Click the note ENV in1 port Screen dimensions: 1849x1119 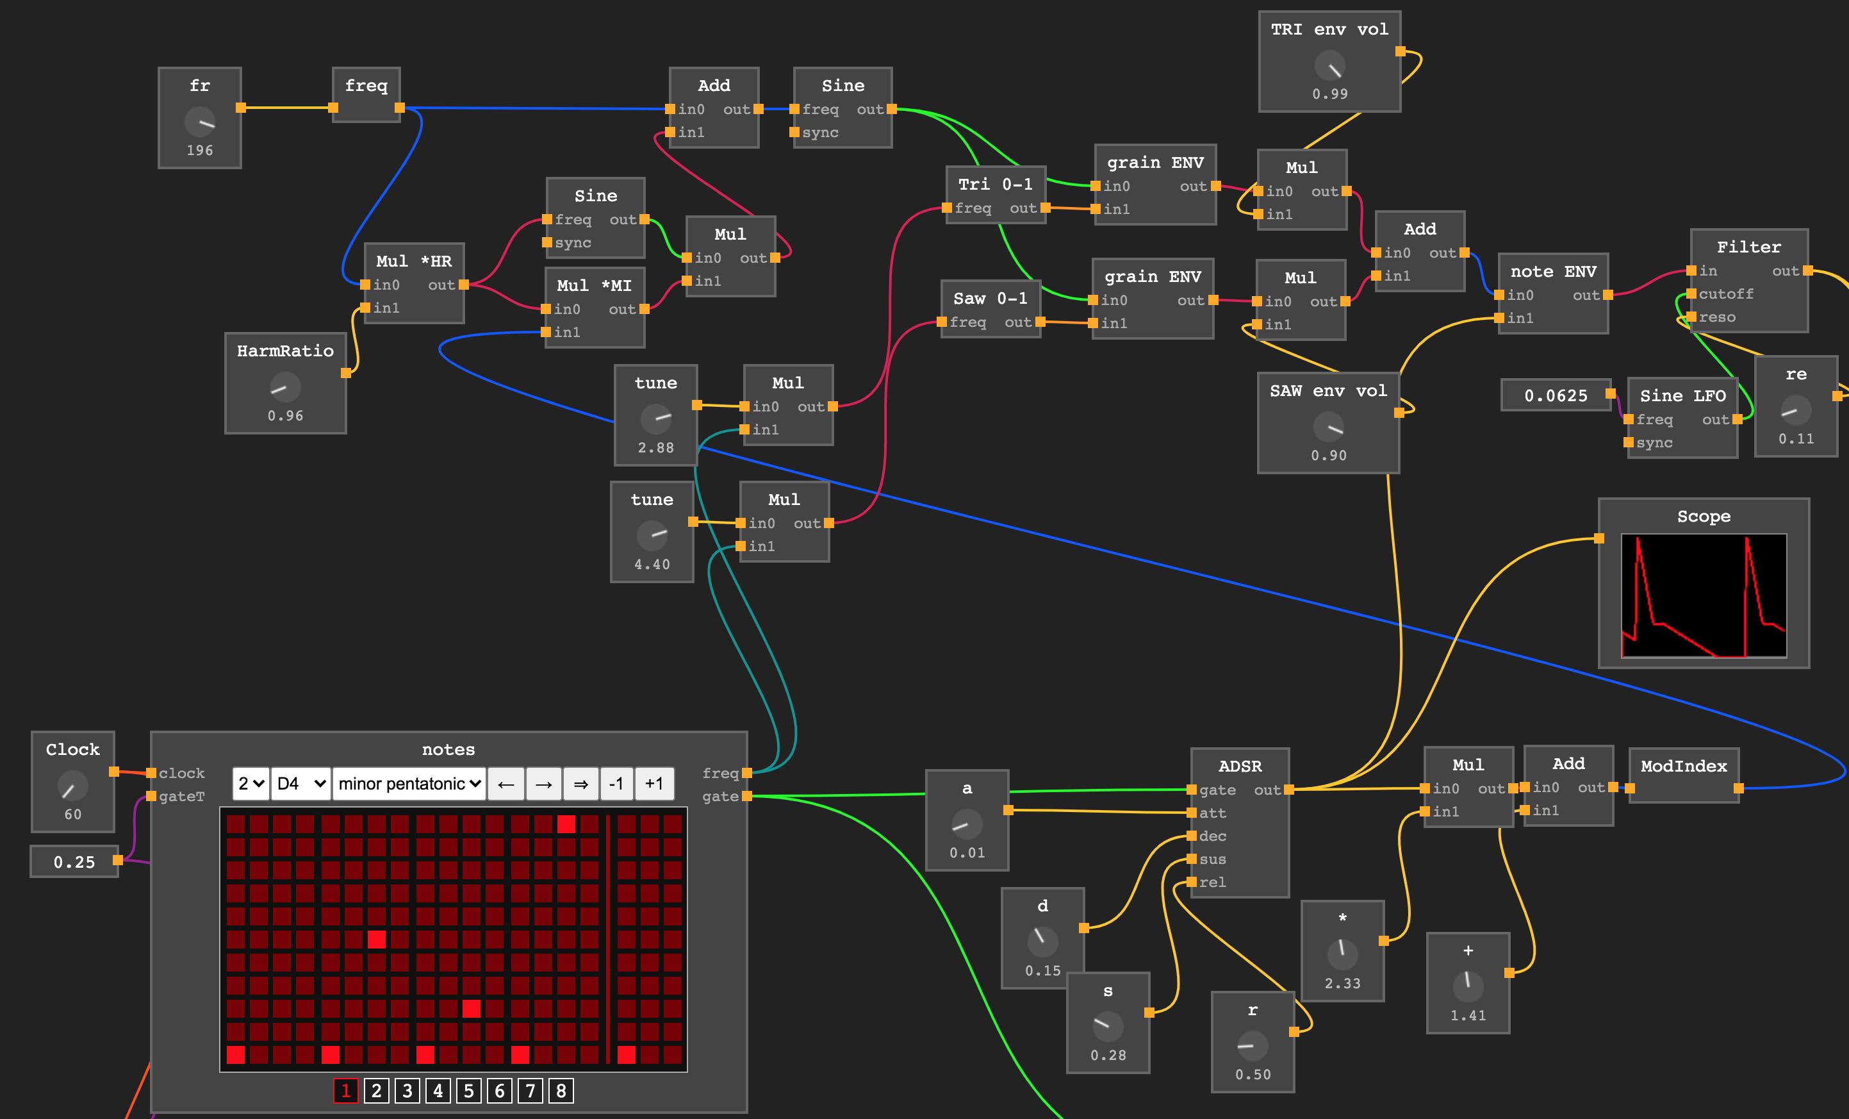(x=1499, y=319)
